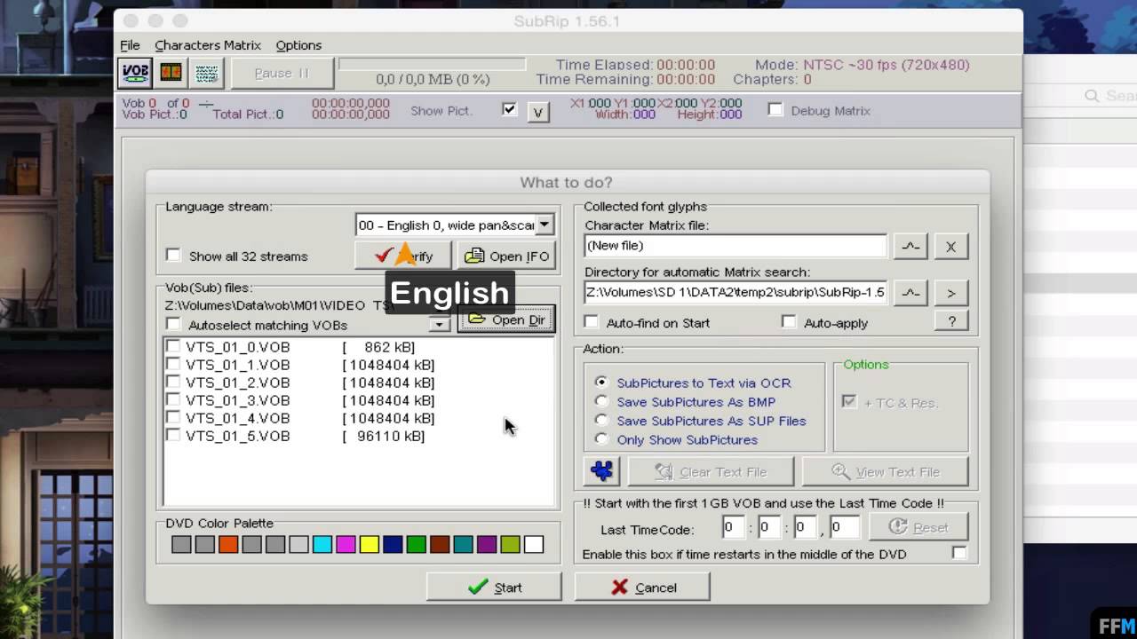Open the Language stream dropdown
The height and width of the screenshot is (639, 1137).
[x=545, y=225]
